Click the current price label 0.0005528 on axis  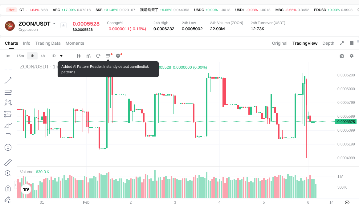(346, 122)
